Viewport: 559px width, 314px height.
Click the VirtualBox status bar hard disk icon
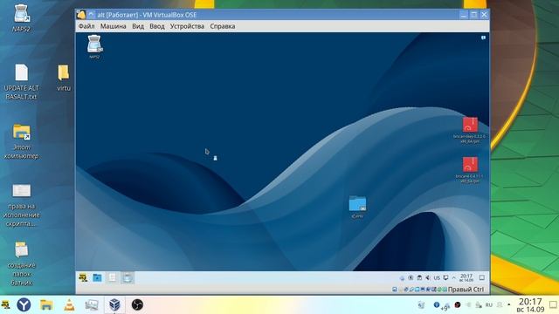395,290
